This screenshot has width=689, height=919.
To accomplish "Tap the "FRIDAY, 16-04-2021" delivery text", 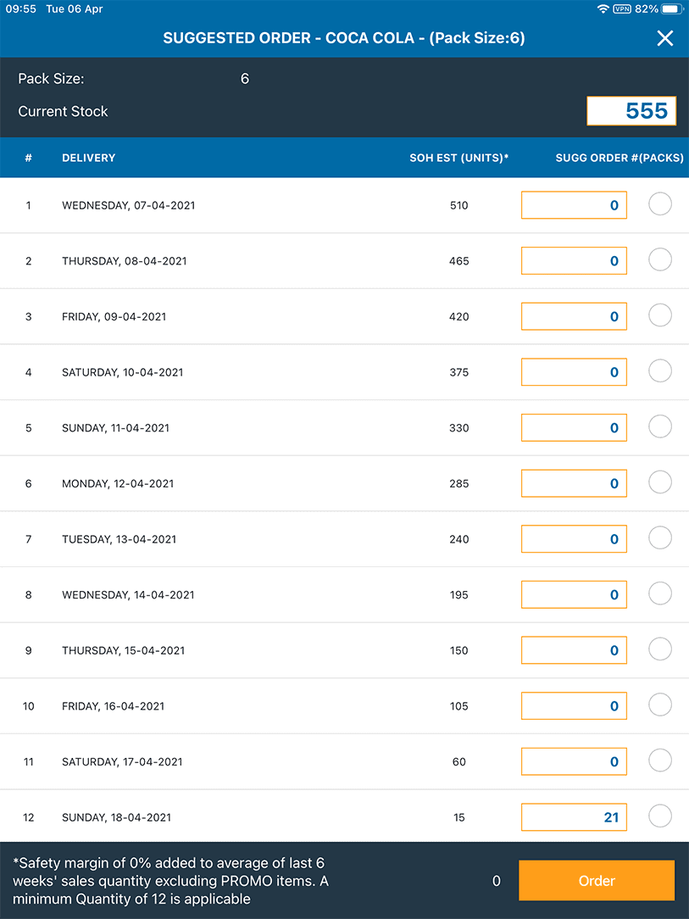I will [113, 706].
